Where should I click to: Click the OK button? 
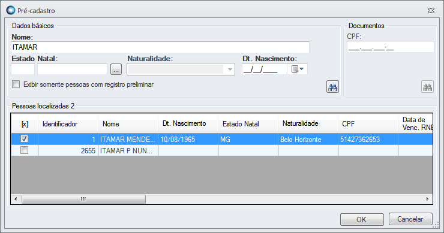[x=362, y=219]
